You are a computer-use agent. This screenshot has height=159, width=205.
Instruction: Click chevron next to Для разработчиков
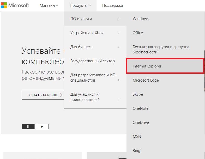pyautogui.click(x=119, y=80)
